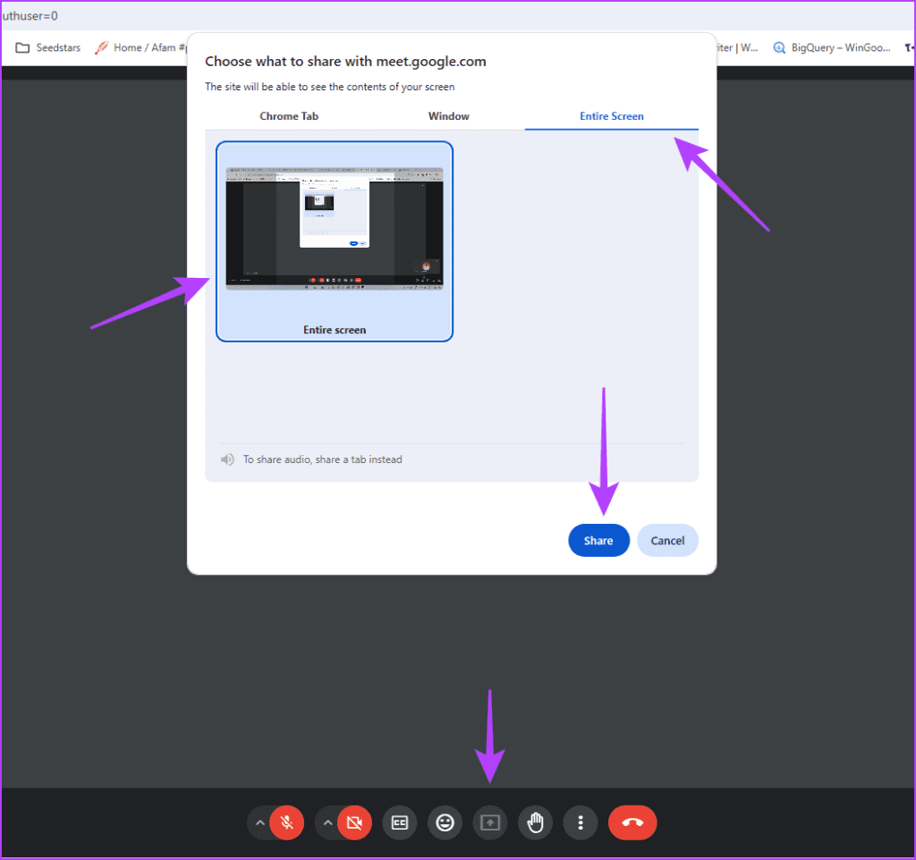Click the Share button
916x860 pixels.
pyautogui.click(x=598, y=540)
